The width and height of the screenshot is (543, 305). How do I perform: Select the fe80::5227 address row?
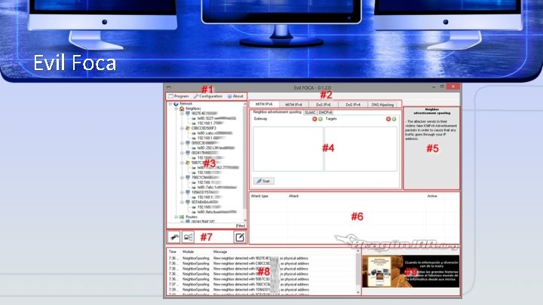216,118
